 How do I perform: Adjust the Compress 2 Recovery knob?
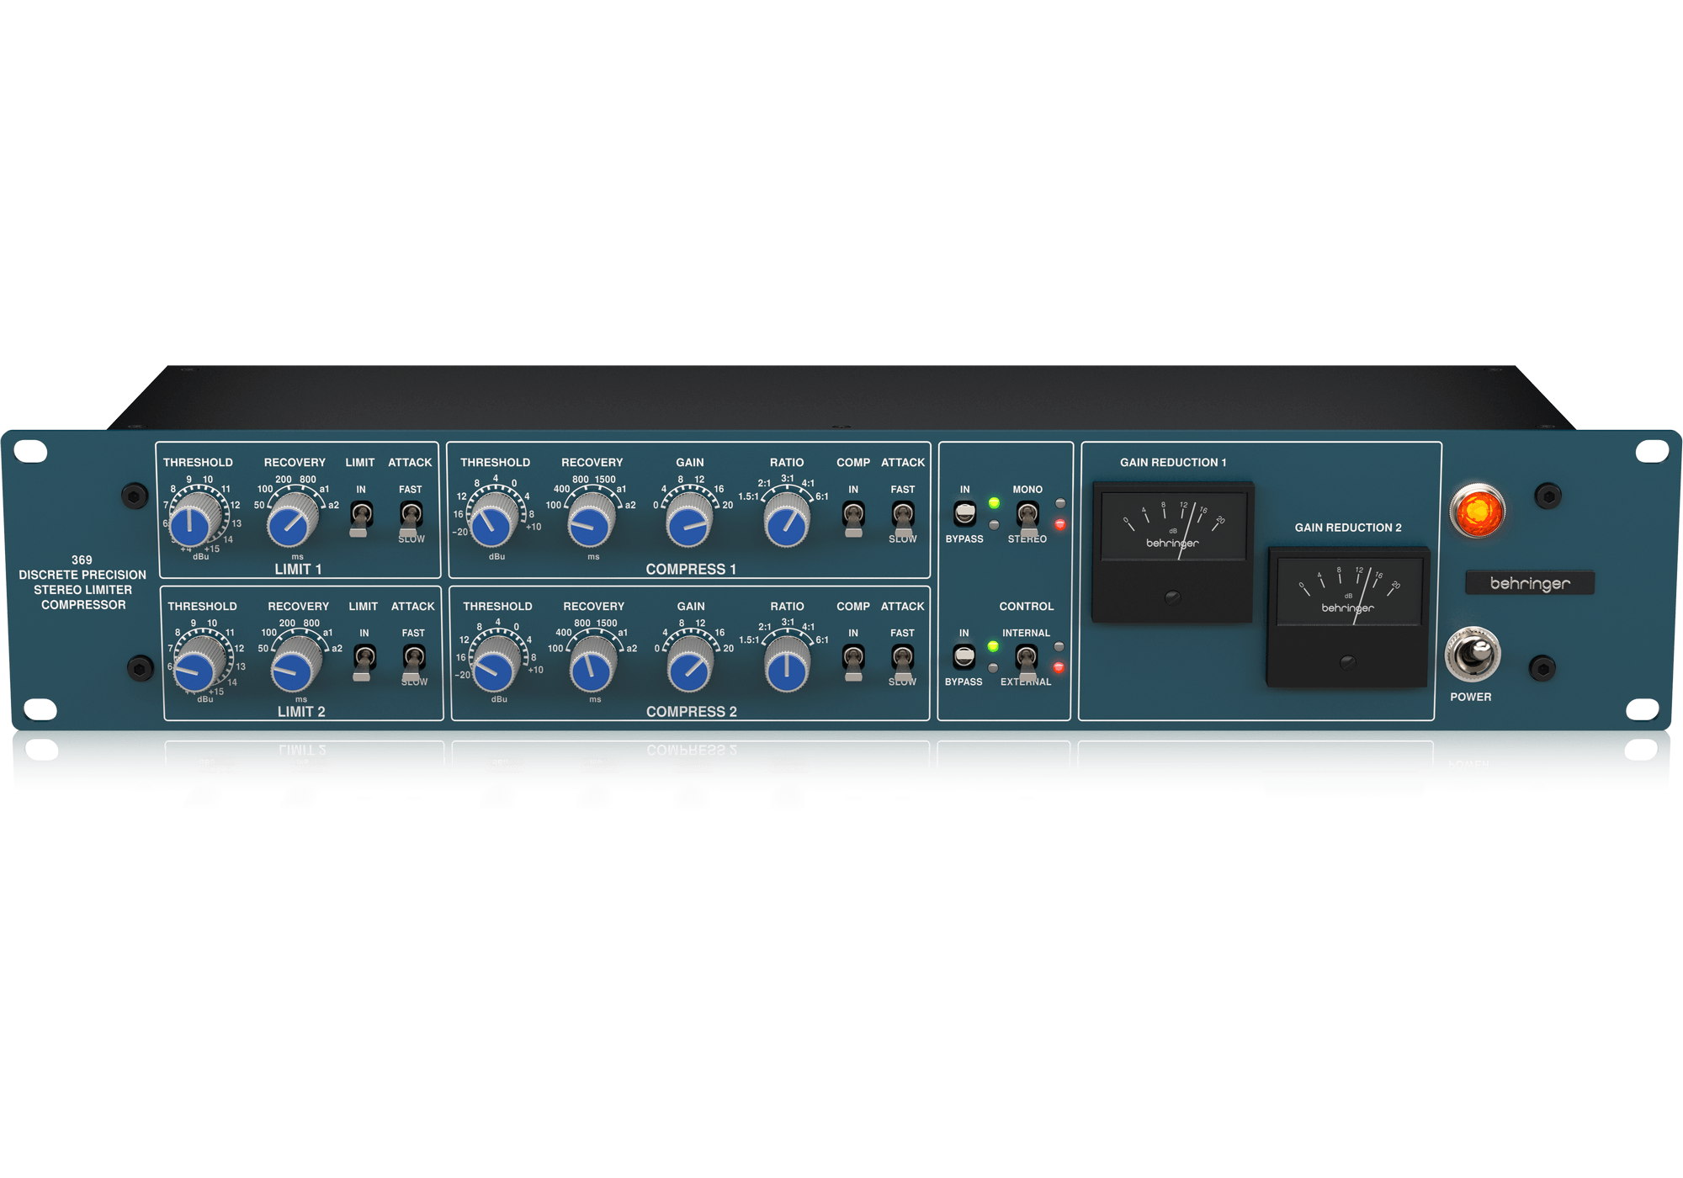point(592,664)
